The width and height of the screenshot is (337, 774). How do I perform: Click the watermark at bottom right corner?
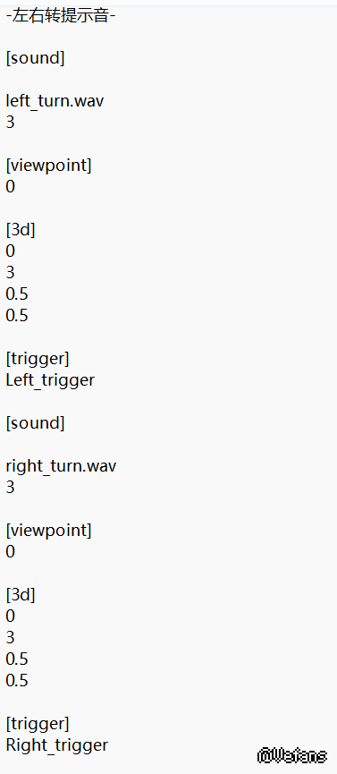(292, 755)
